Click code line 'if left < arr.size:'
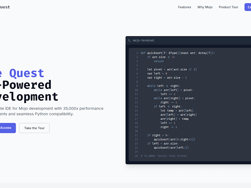 pos(163,144)
